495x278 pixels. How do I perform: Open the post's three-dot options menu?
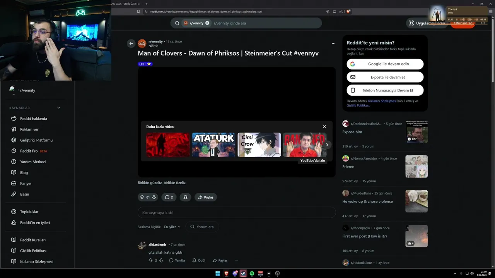point(333,44)
